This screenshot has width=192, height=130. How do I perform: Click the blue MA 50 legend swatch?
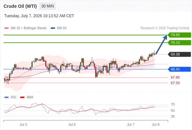[53, 28]
